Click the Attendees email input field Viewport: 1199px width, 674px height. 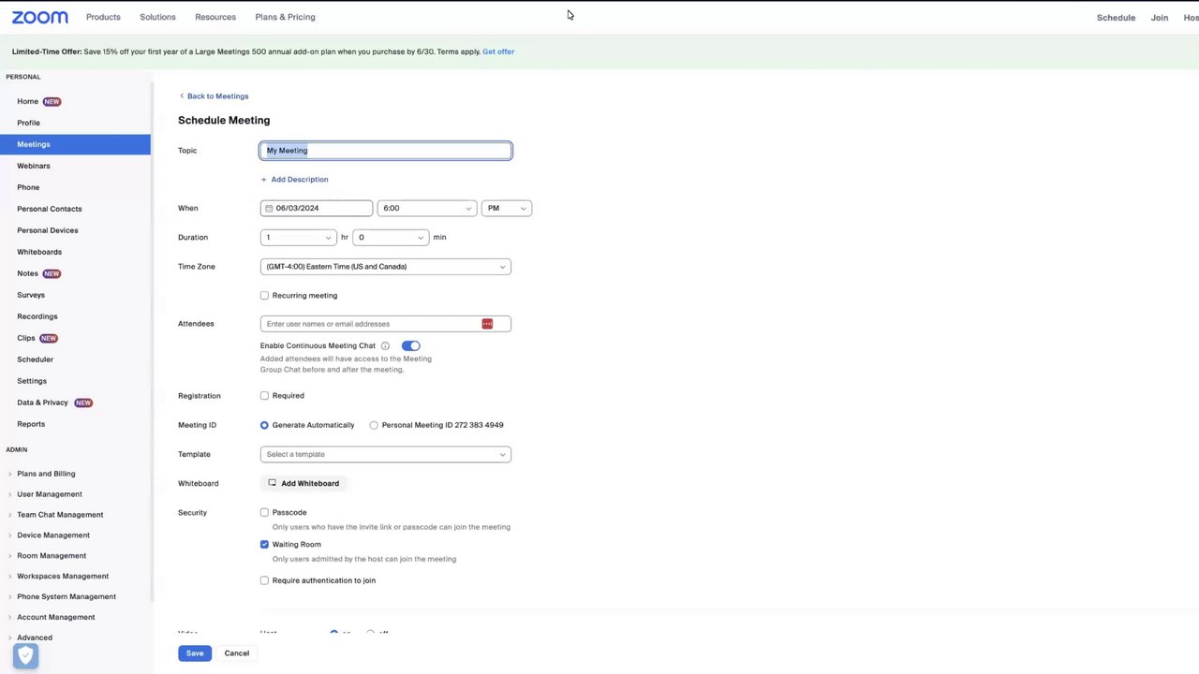386,324
